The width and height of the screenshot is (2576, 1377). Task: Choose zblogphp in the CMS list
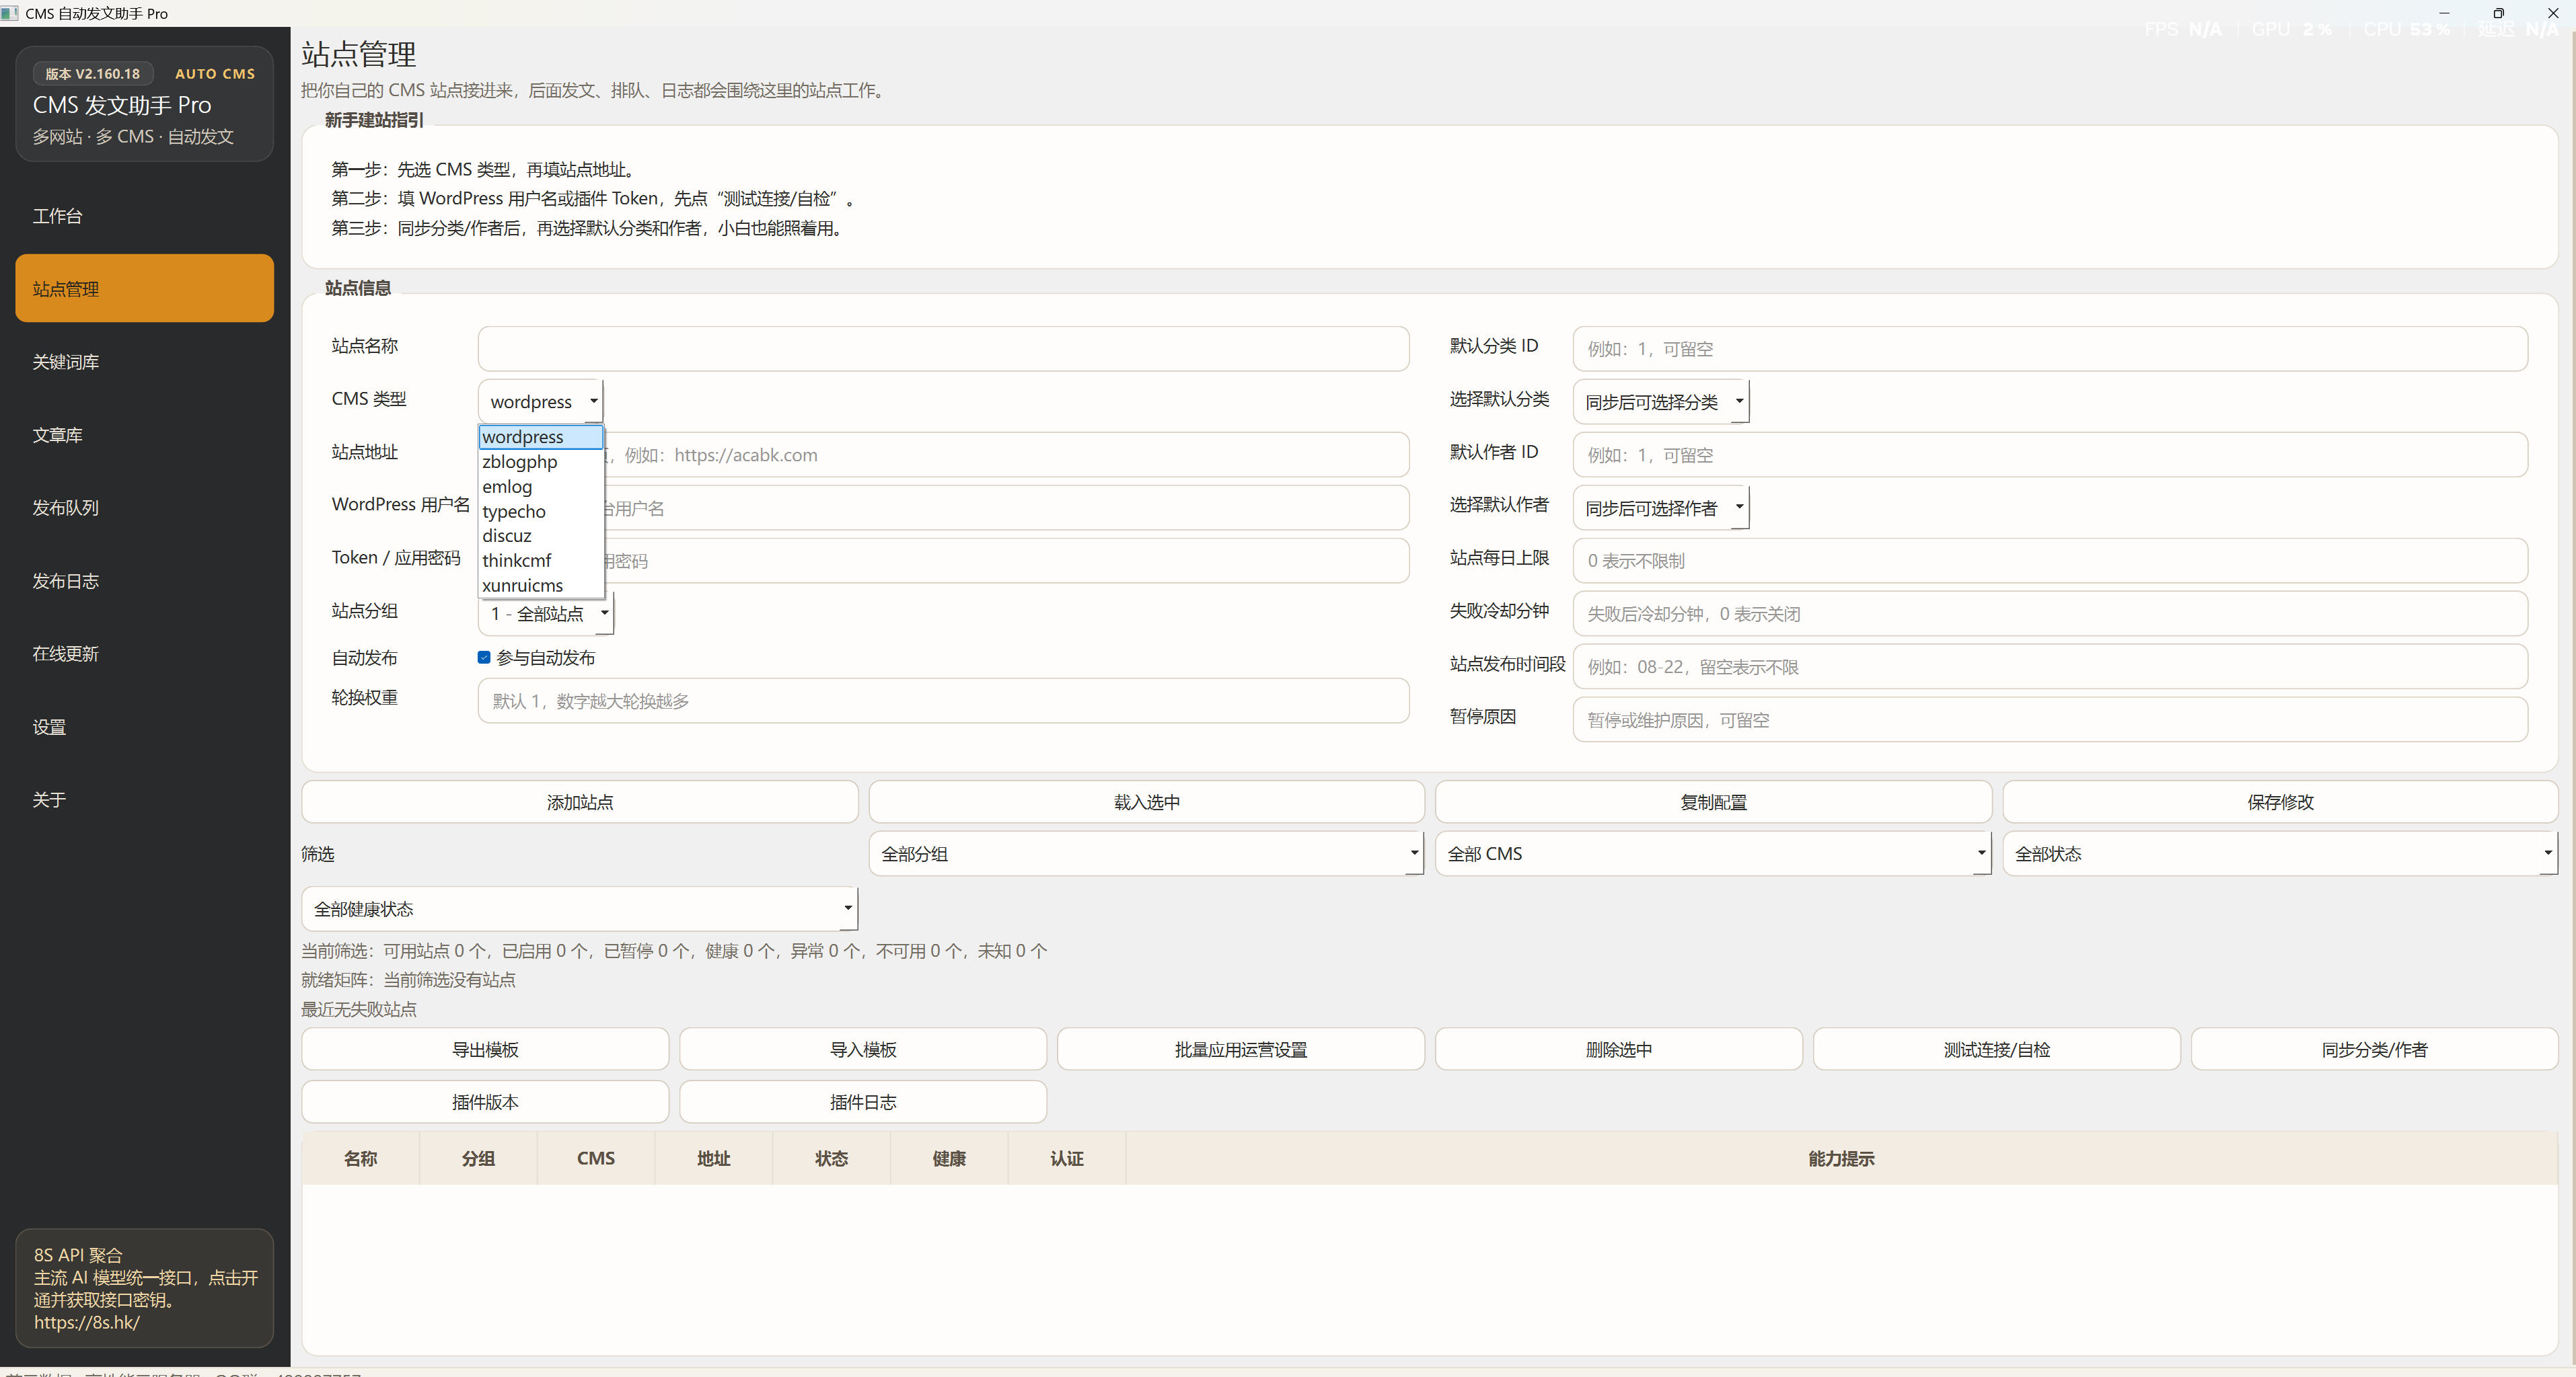point(541,462)
